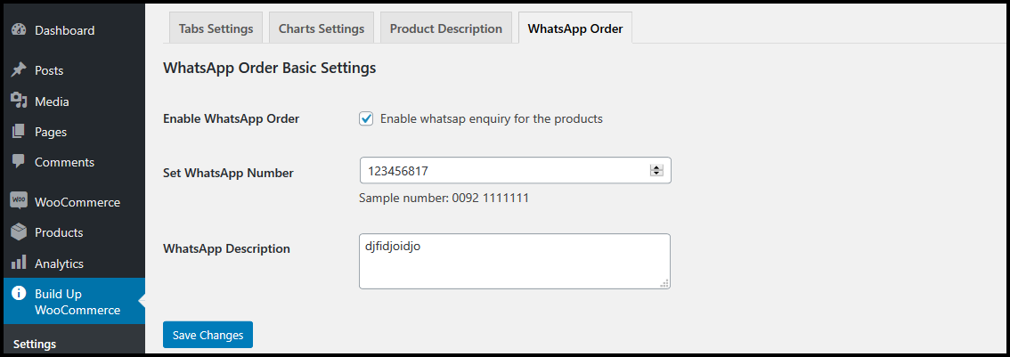
Task: Click the Pages icon in sidebar
Action: click(19, 132)
